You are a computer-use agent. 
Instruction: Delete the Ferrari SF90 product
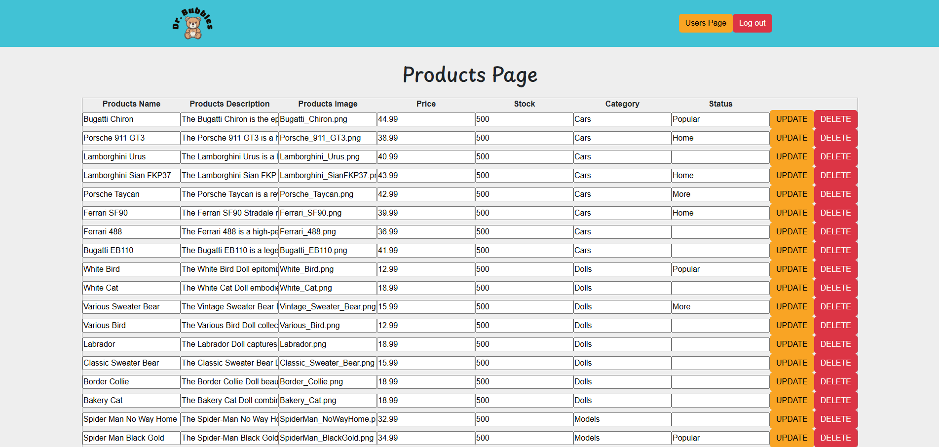[835, 213]
